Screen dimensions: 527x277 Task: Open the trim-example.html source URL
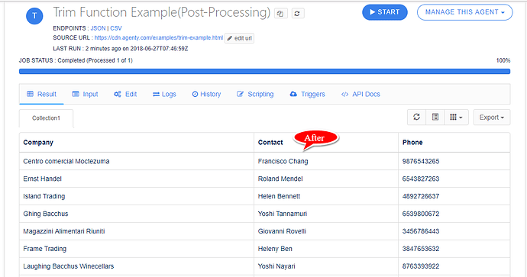click(159, 37)
